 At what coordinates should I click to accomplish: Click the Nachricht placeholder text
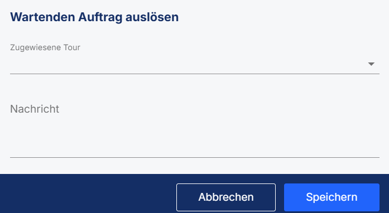[x=35, y=109]
